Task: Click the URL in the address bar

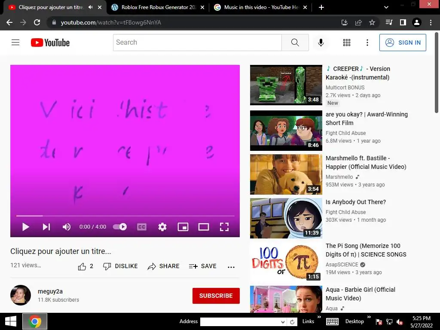Action: pyautogui.click(x=111, y=22)
